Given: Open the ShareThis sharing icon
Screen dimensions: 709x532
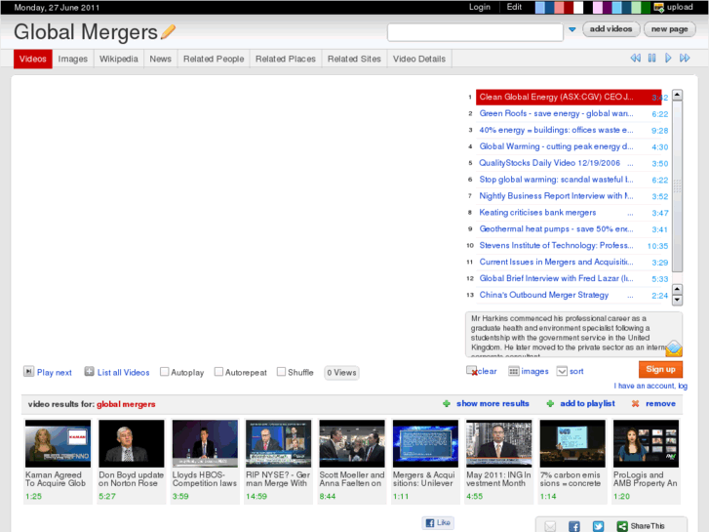Looking at the screenshot, I should [622, 526].
